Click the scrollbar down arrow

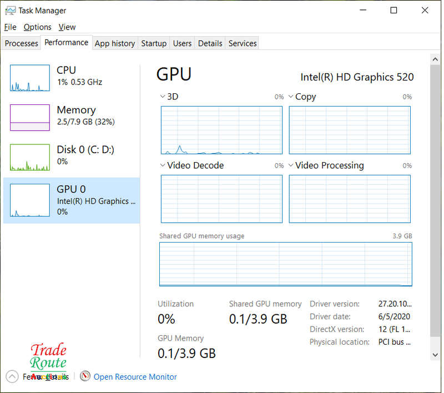[x=435, y=355]
